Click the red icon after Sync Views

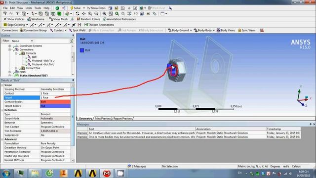click(262, 30)
